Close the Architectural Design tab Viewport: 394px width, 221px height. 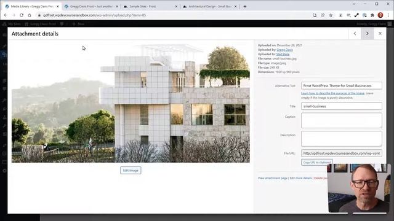click(235, 7)
